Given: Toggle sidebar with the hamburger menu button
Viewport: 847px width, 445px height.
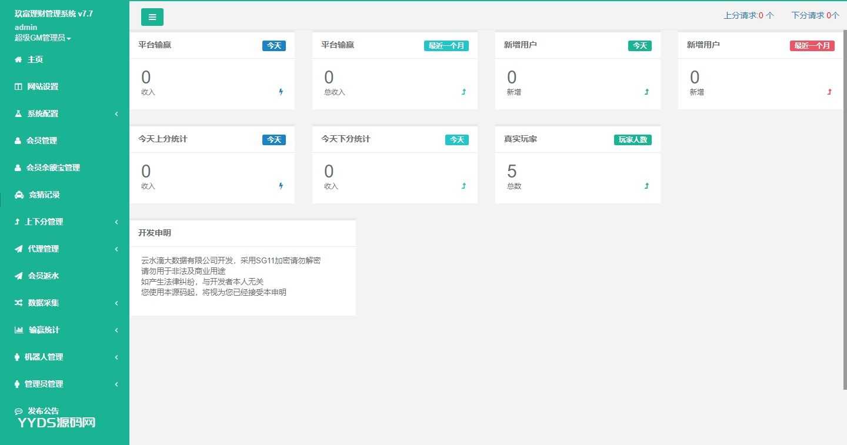Looking at the screenshot, I should 152,17.
